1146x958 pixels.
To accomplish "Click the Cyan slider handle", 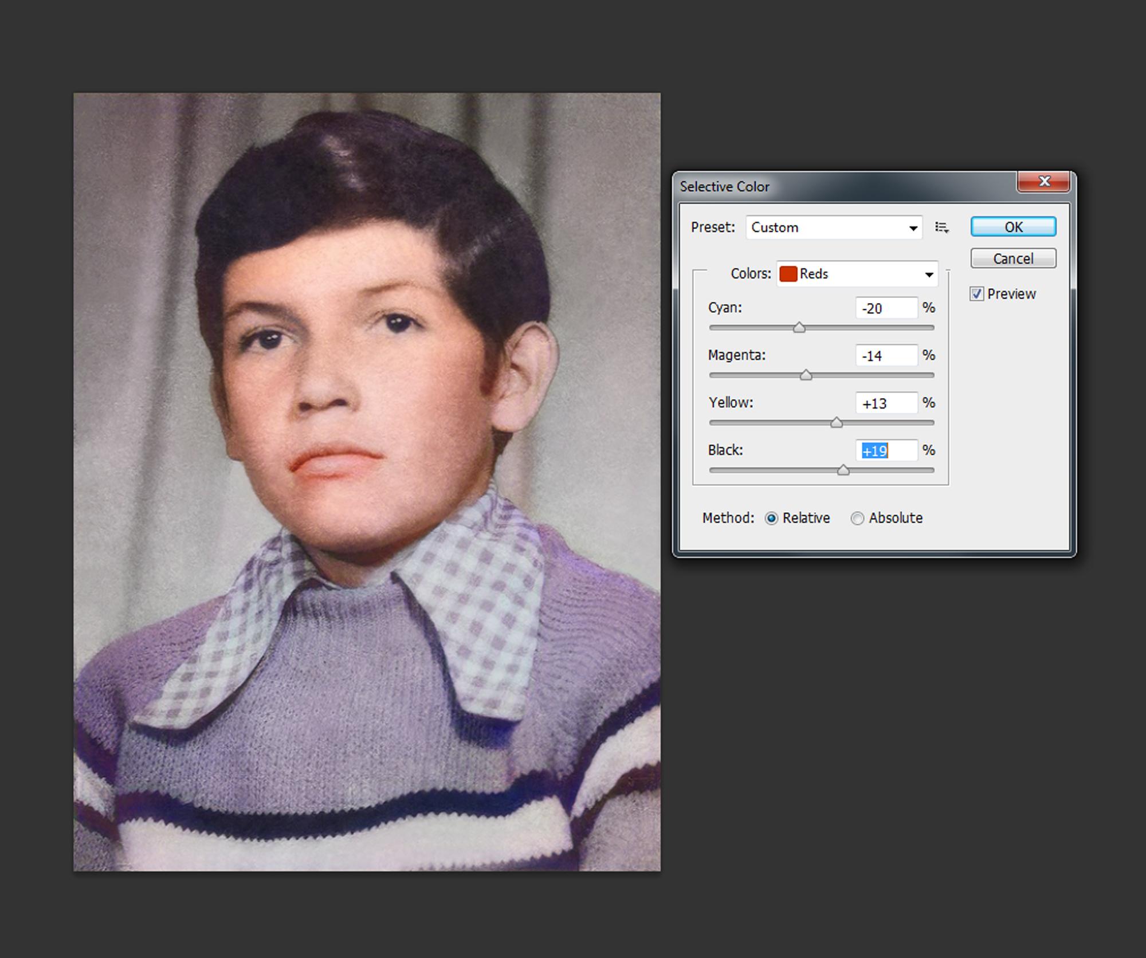I will pos(799,328).
